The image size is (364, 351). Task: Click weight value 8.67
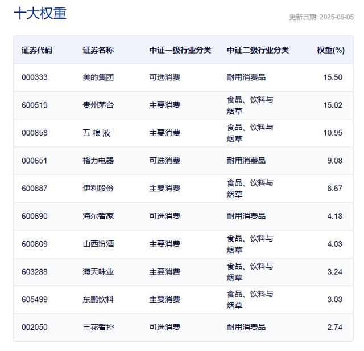[335, 189]
